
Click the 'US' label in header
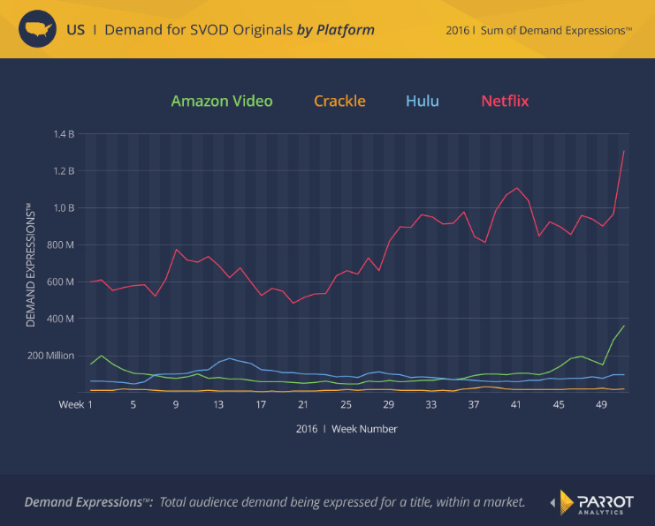tap(76, 30)
